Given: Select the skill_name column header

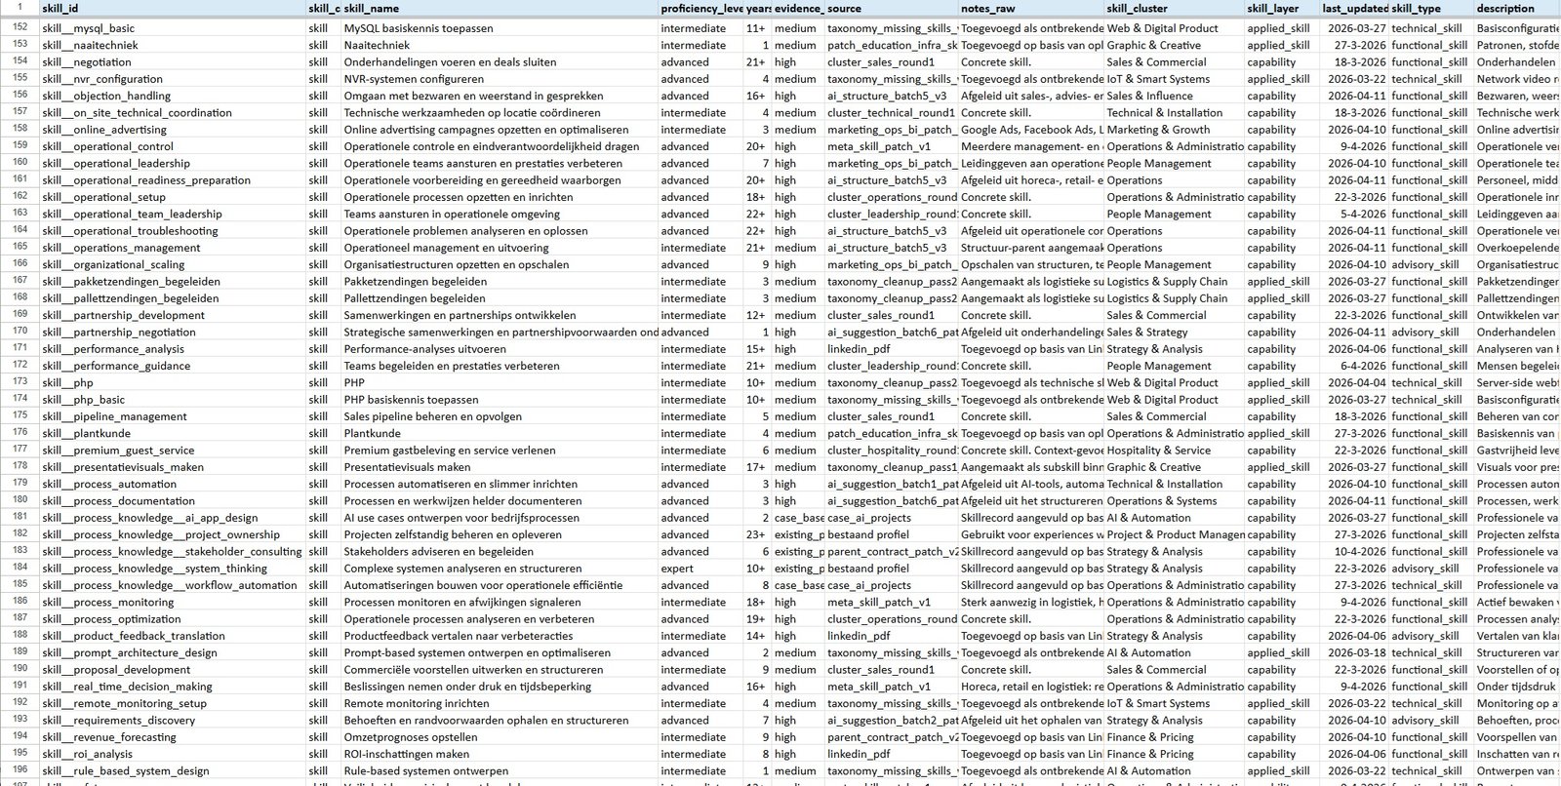Looking at the screenshot, I should coord(500,9).
